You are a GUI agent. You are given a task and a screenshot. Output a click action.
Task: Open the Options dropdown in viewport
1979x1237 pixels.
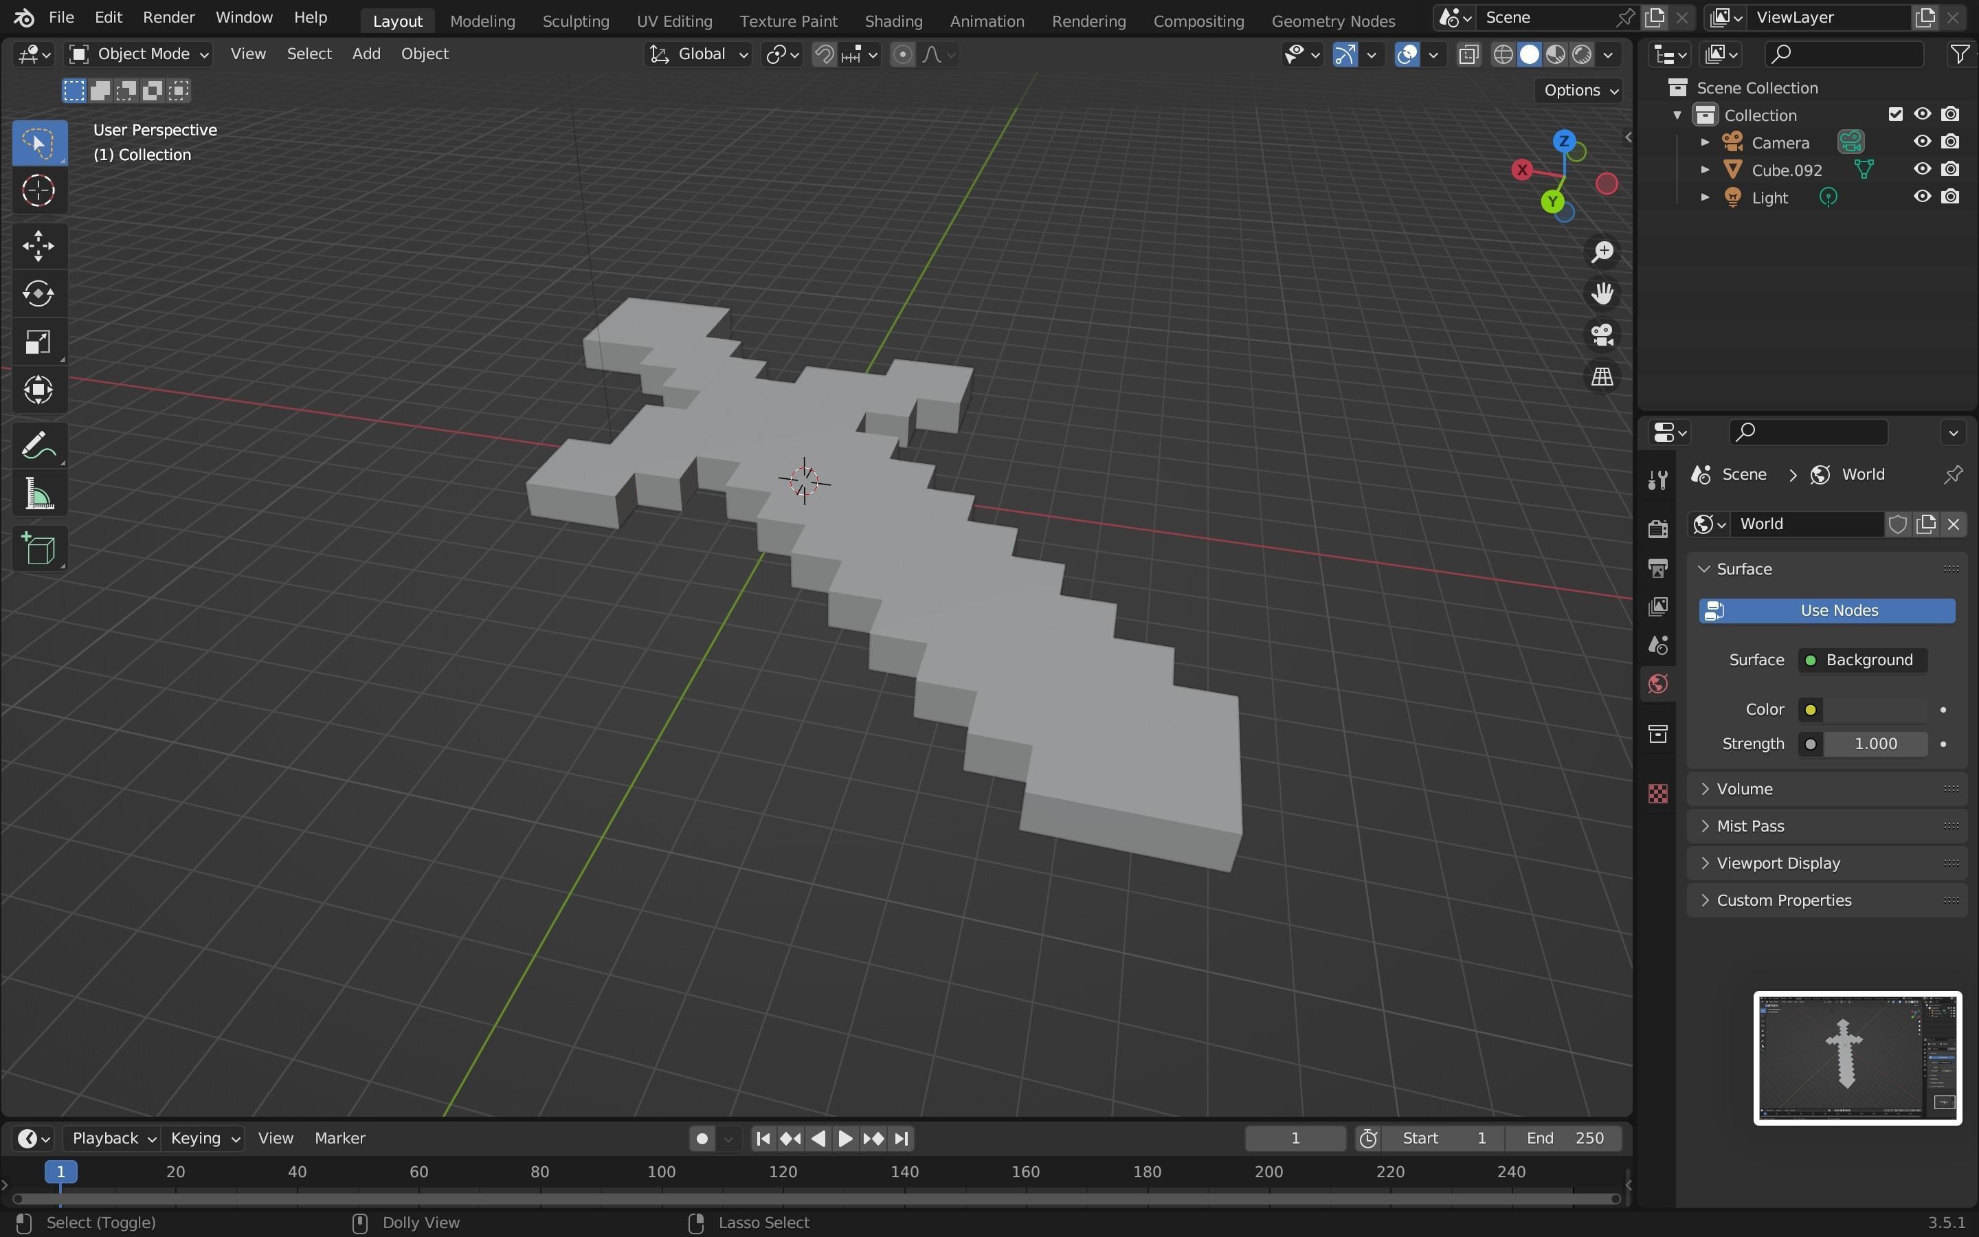(x=1579, y=90)
